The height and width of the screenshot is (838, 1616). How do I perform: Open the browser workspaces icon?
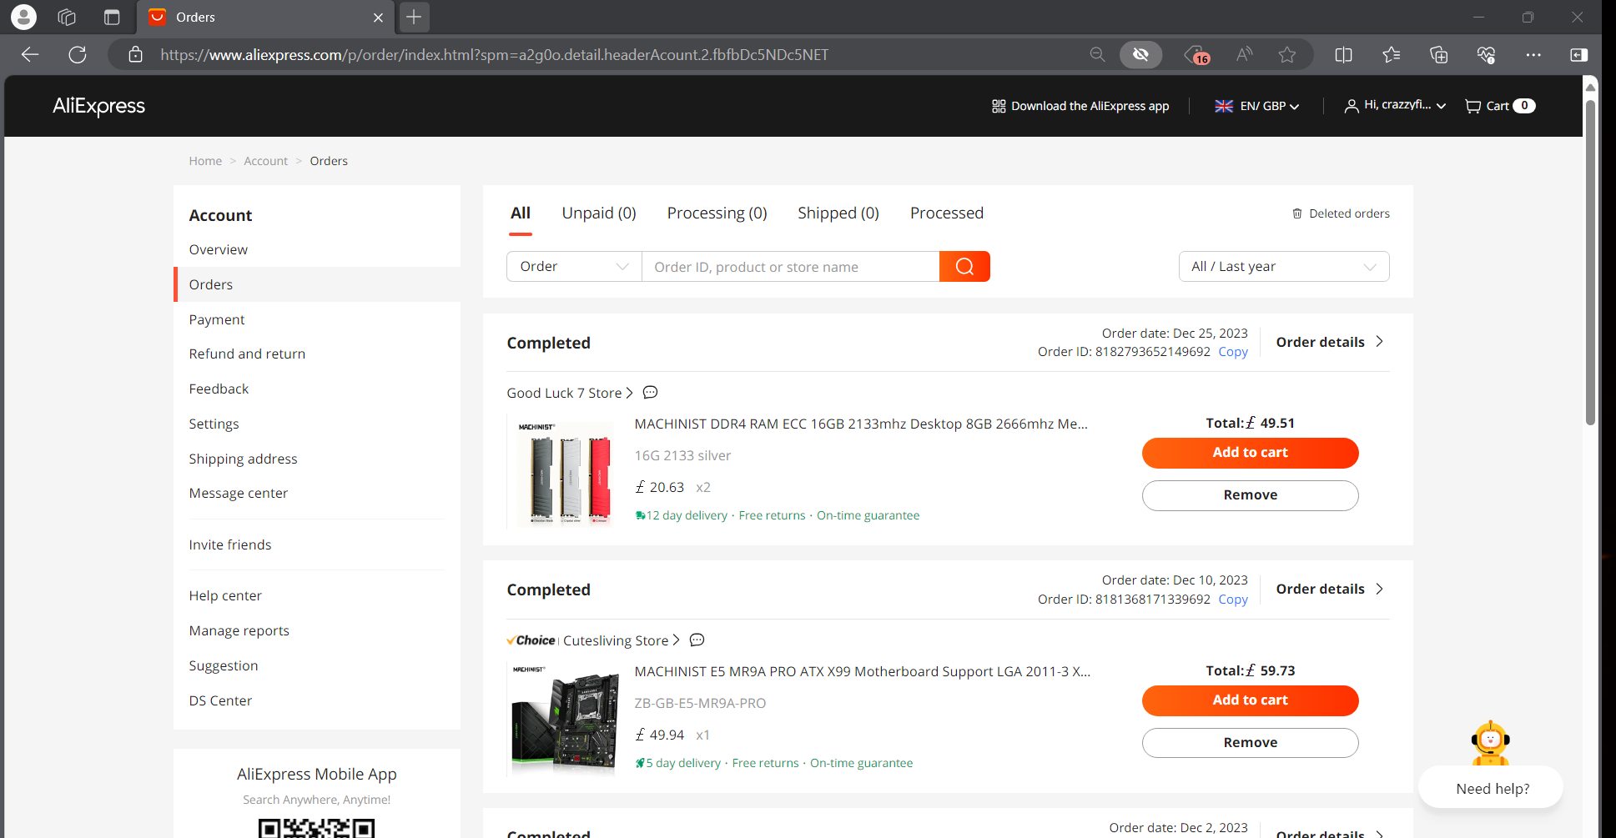[x=67, y=17]
